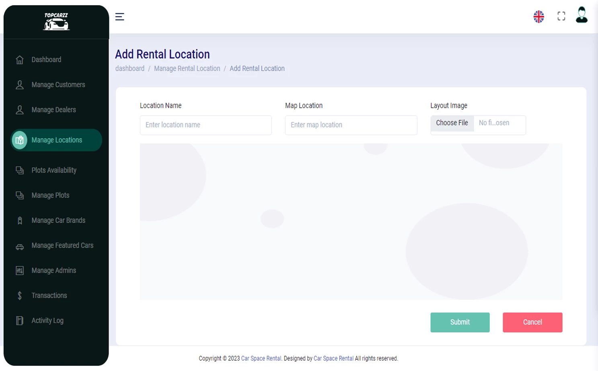Click the Manage Car Brands badge icon
This screenshot has width=598, height=371.
20,220
